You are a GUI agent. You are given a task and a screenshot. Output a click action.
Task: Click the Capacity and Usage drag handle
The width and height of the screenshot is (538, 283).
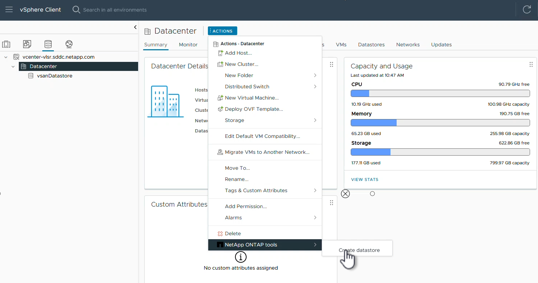point(531,65)
